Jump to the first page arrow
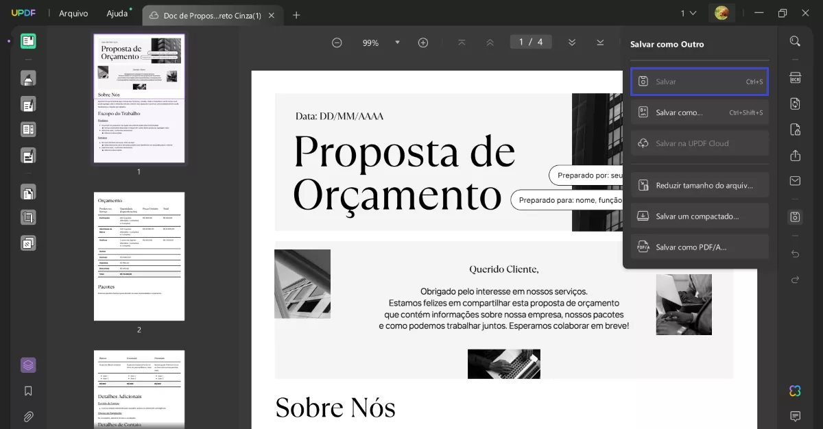The height and width of the screenshot is (429, 823). (x=462, y=42)
